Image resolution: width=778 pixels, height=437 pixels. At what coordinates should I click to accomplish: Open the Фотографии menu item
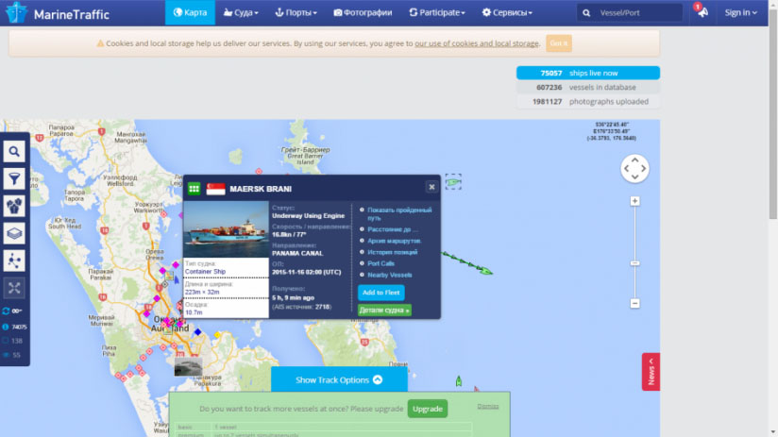coord(363,12)
